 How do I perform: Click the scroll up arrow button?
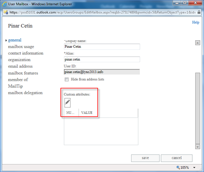coord(198,43)
